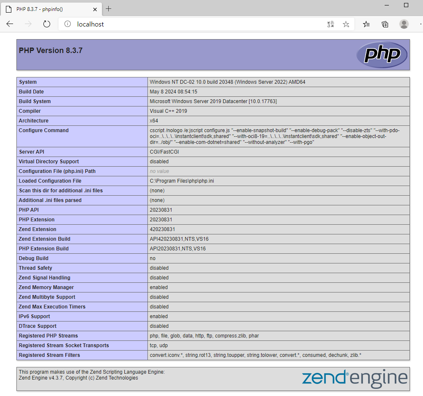Click Build Date value May 8 2024
Viewport: 423px width, 396px height.
click(x=174, y=92)
